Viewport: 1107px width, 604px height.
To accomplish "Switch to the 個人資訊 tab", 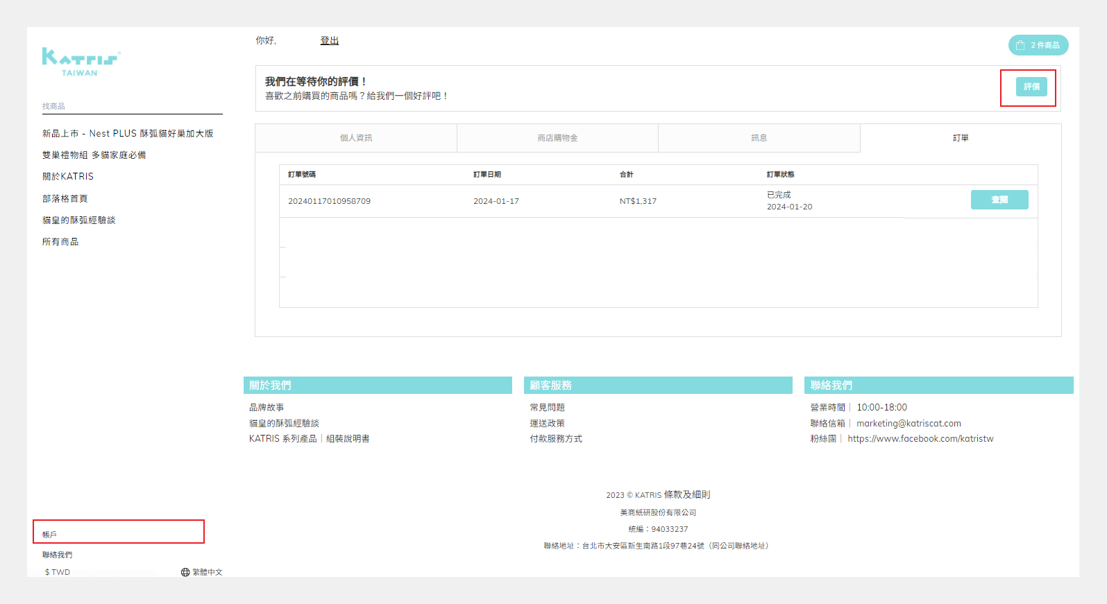I will [356, 138].
